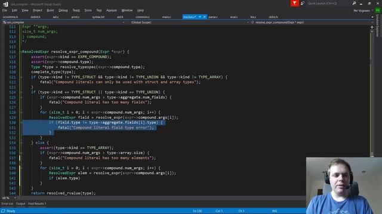
Task: Switch to the ast.h tab
Action: tap(120, 17)
